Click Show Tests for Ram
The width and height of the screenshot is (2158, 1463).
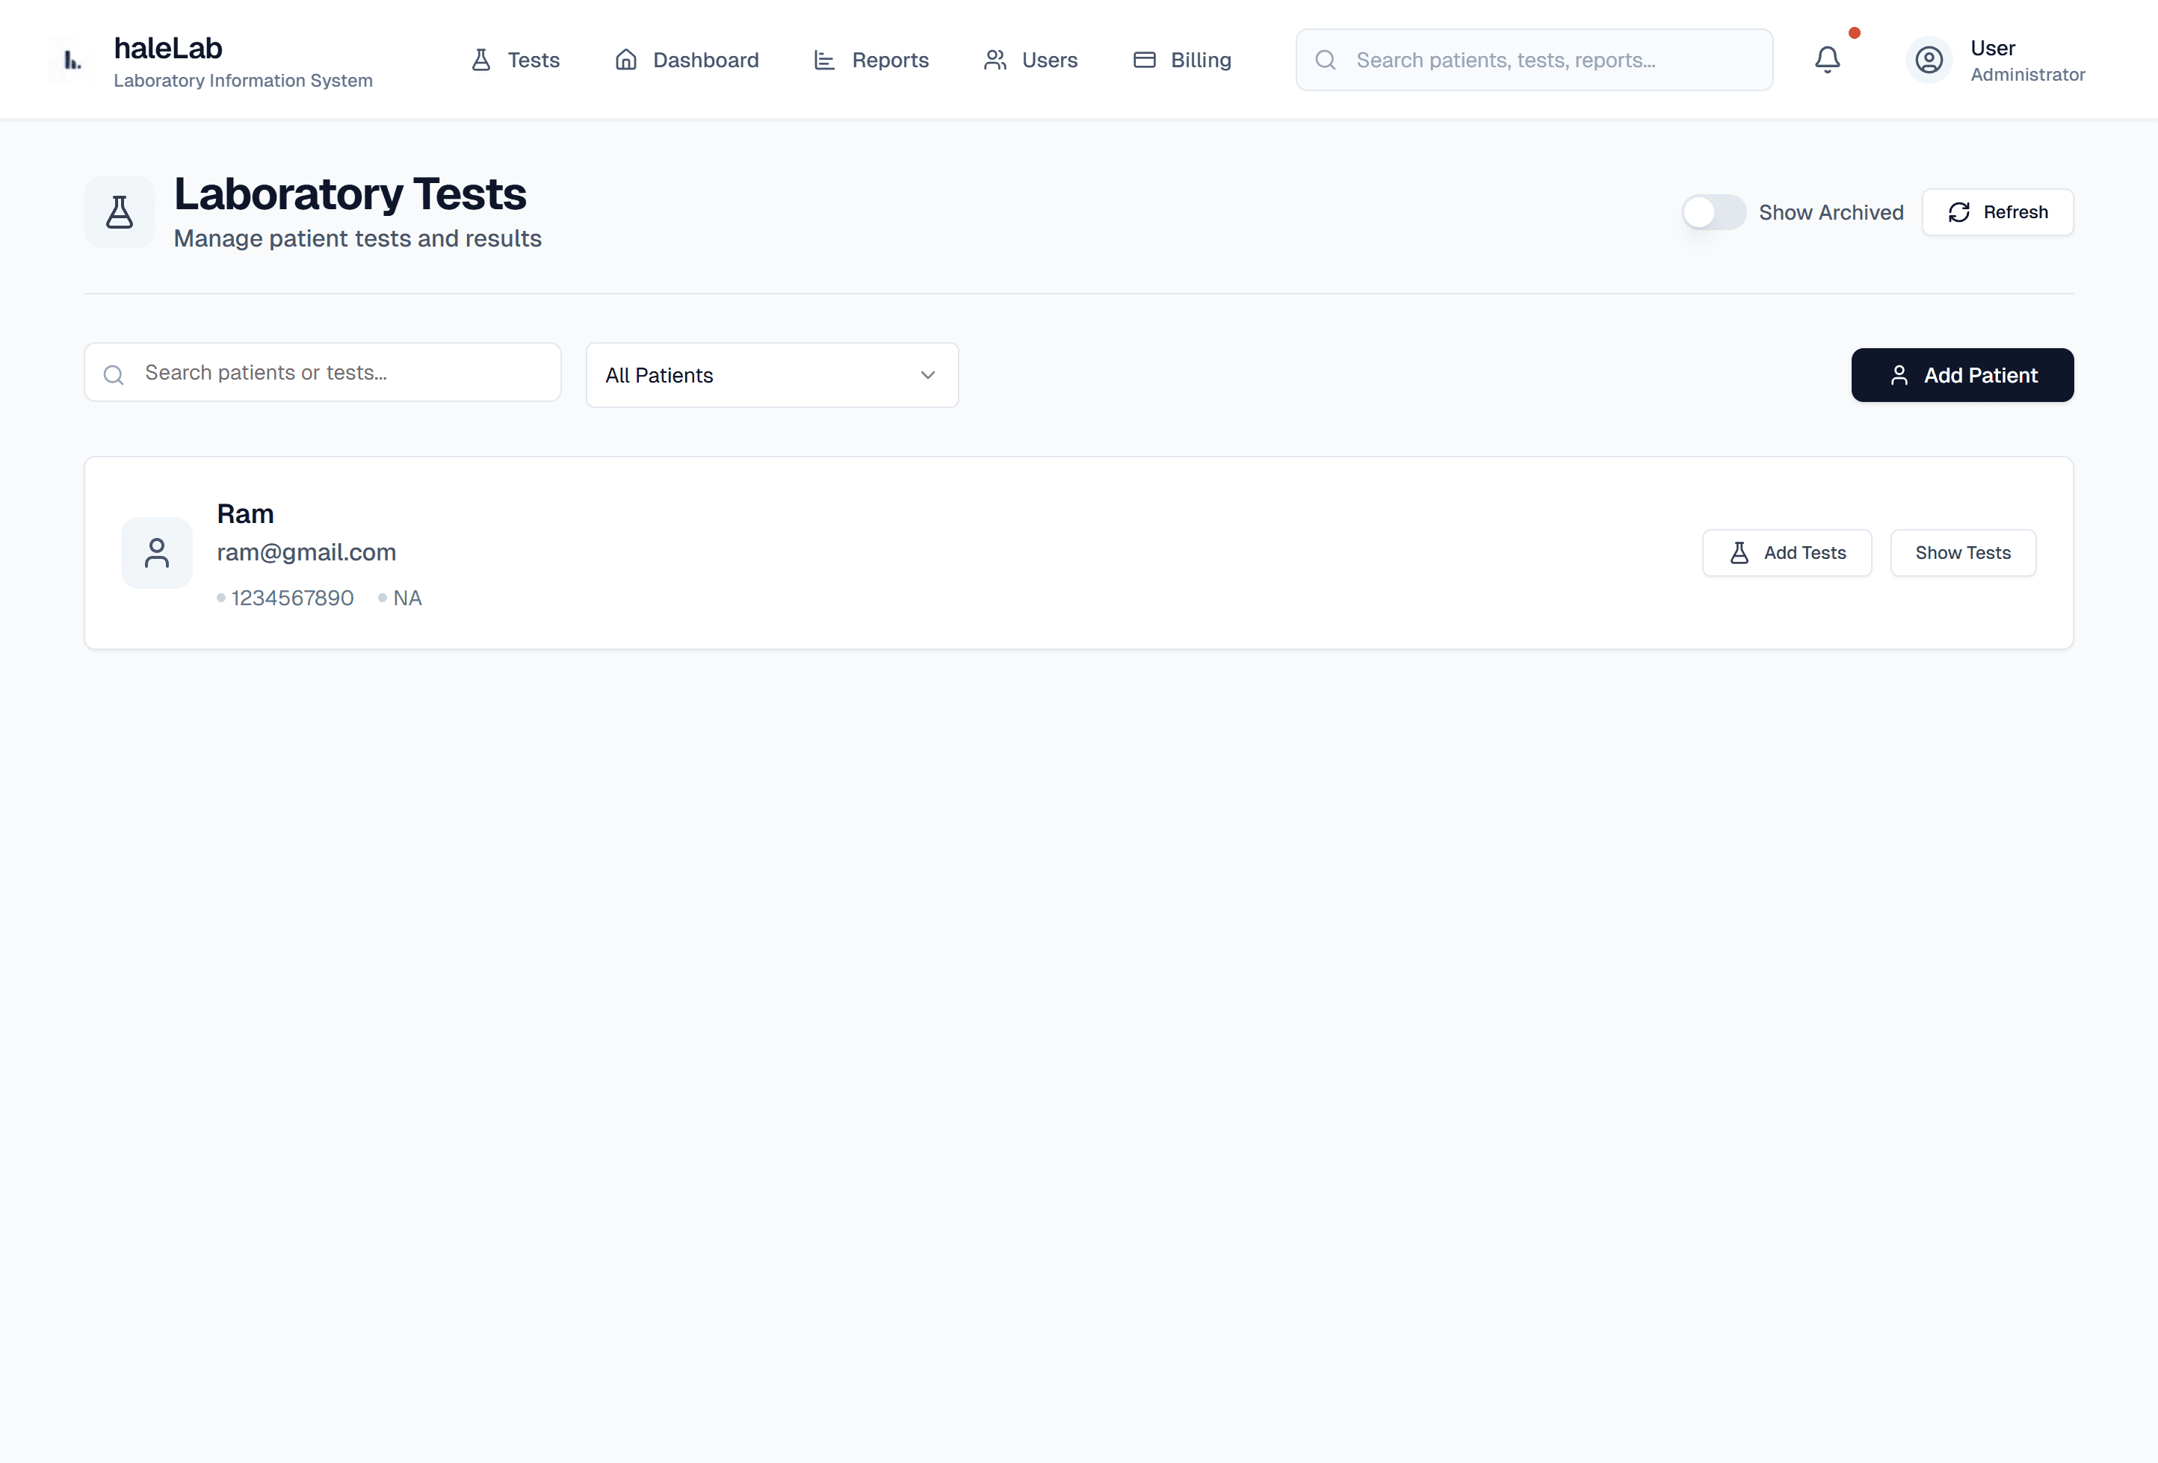coord(1962,553)
